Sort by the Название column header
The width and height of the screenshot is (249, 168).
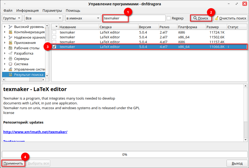(79, 27)
